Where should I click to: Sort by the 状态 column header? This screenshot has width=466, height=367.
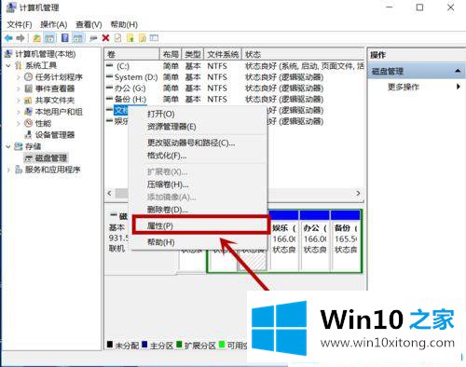click(303, 54)
